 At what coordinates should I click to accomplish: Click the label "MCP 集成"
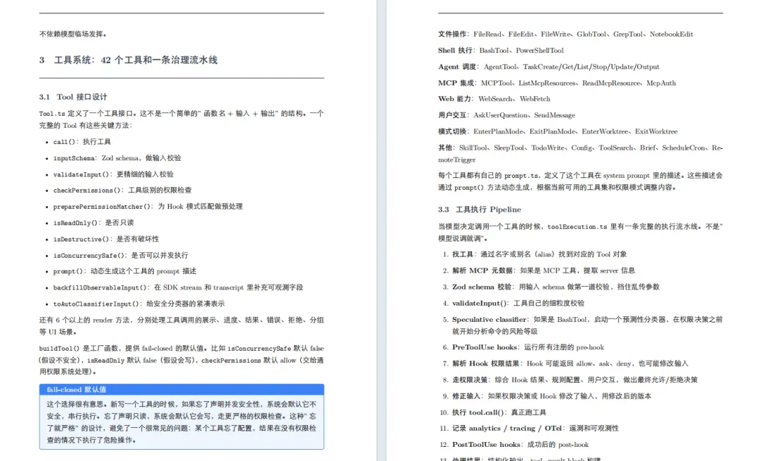[456, 83]
